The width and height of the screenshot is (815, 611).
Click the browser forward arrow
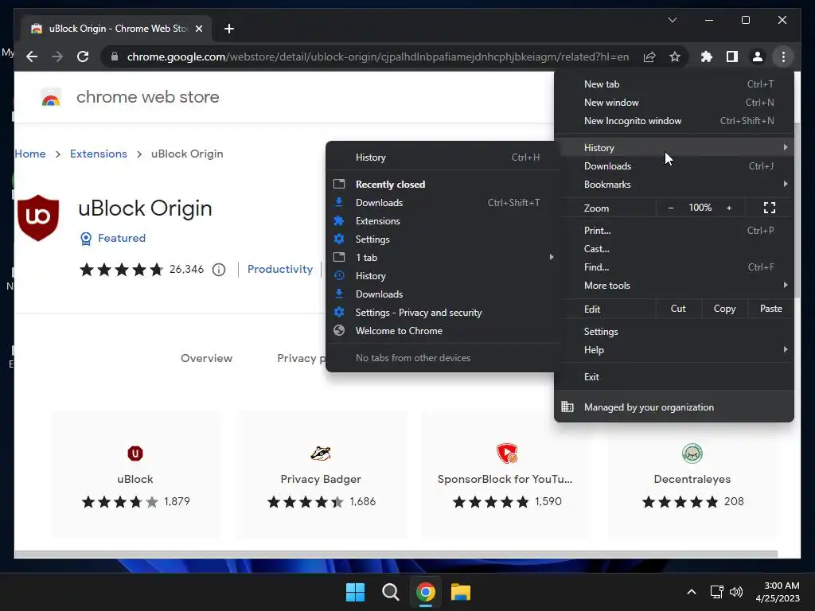point(57,56)
